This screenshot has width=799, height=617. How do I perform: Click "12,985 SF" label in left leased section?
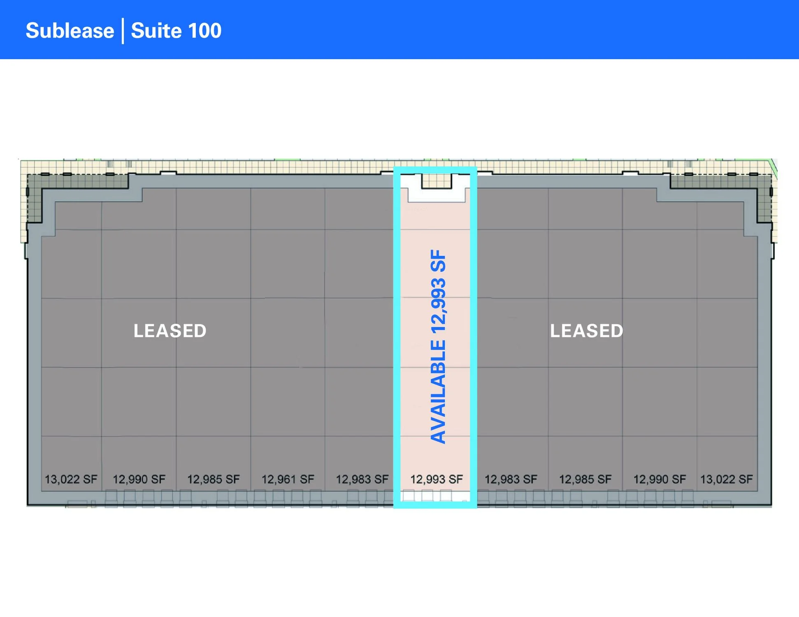[x=214, y=479]
